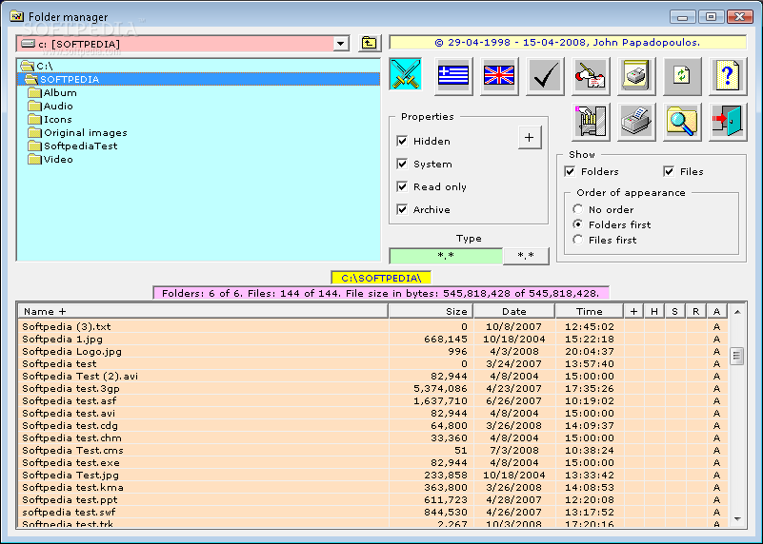Select the No order radio button
763x544 pixels.
[x=577, y=209]
